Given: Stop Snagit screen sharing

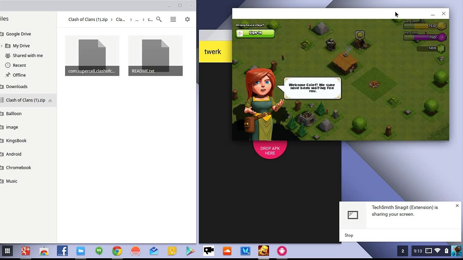Looking at the screenshot, I should coord(349,235).
